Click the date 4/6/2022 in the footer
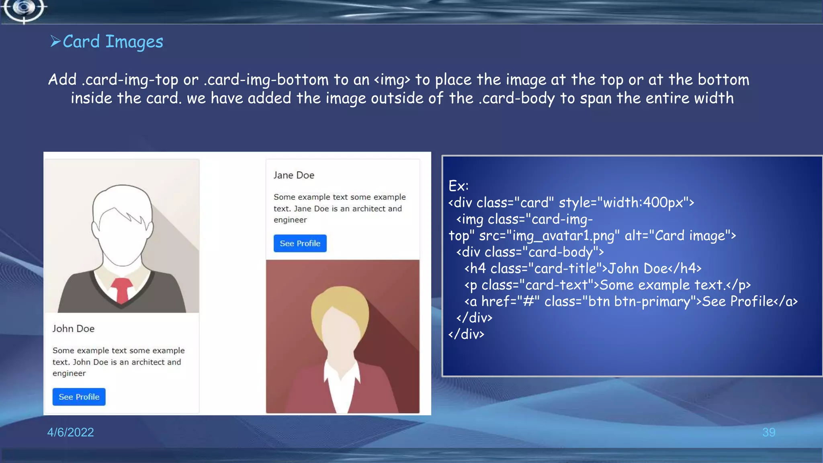Image resolution: width=823 pixels, height=463 pixels. [x=71, y=432]
